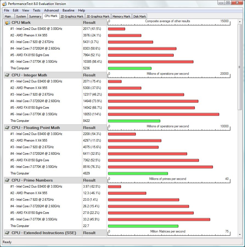The width and height of the screenshot is (245, 247).
Task: Click the Result column header in CPU Mark section
Action: [x=89, y=22]
